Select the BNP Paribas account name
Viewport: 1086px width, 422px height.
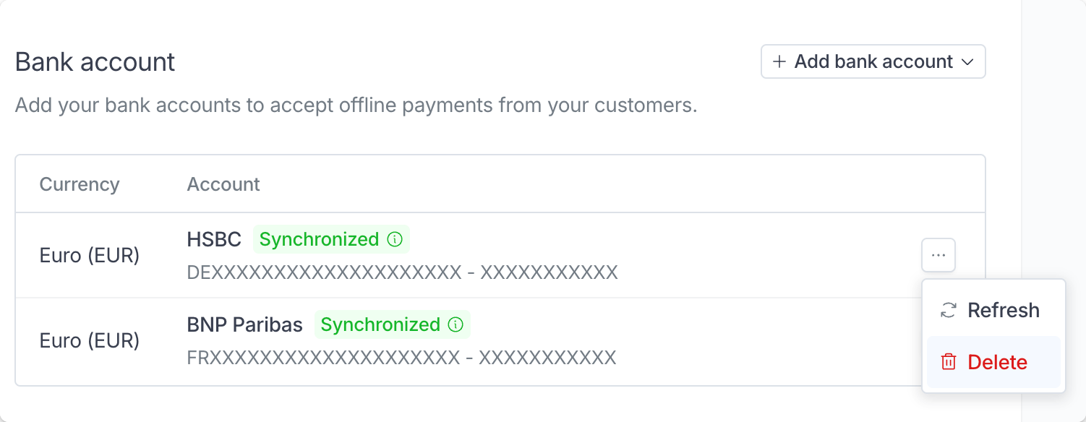point(244,324)
